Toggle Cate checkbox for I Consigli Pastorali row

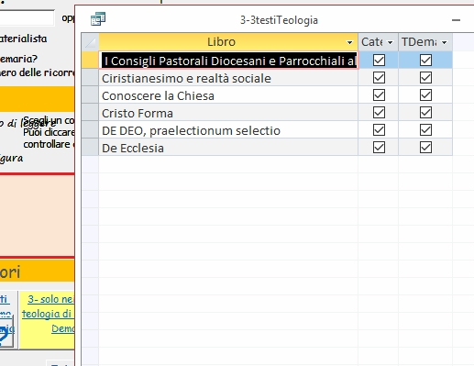379,60
